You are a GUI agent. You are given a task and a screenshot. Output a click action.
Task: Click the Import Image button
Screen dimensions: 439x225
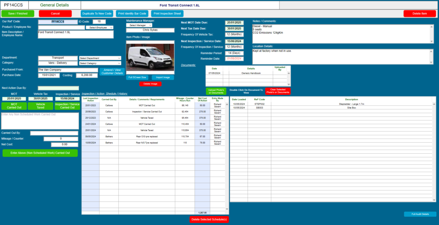coord(163,78)
